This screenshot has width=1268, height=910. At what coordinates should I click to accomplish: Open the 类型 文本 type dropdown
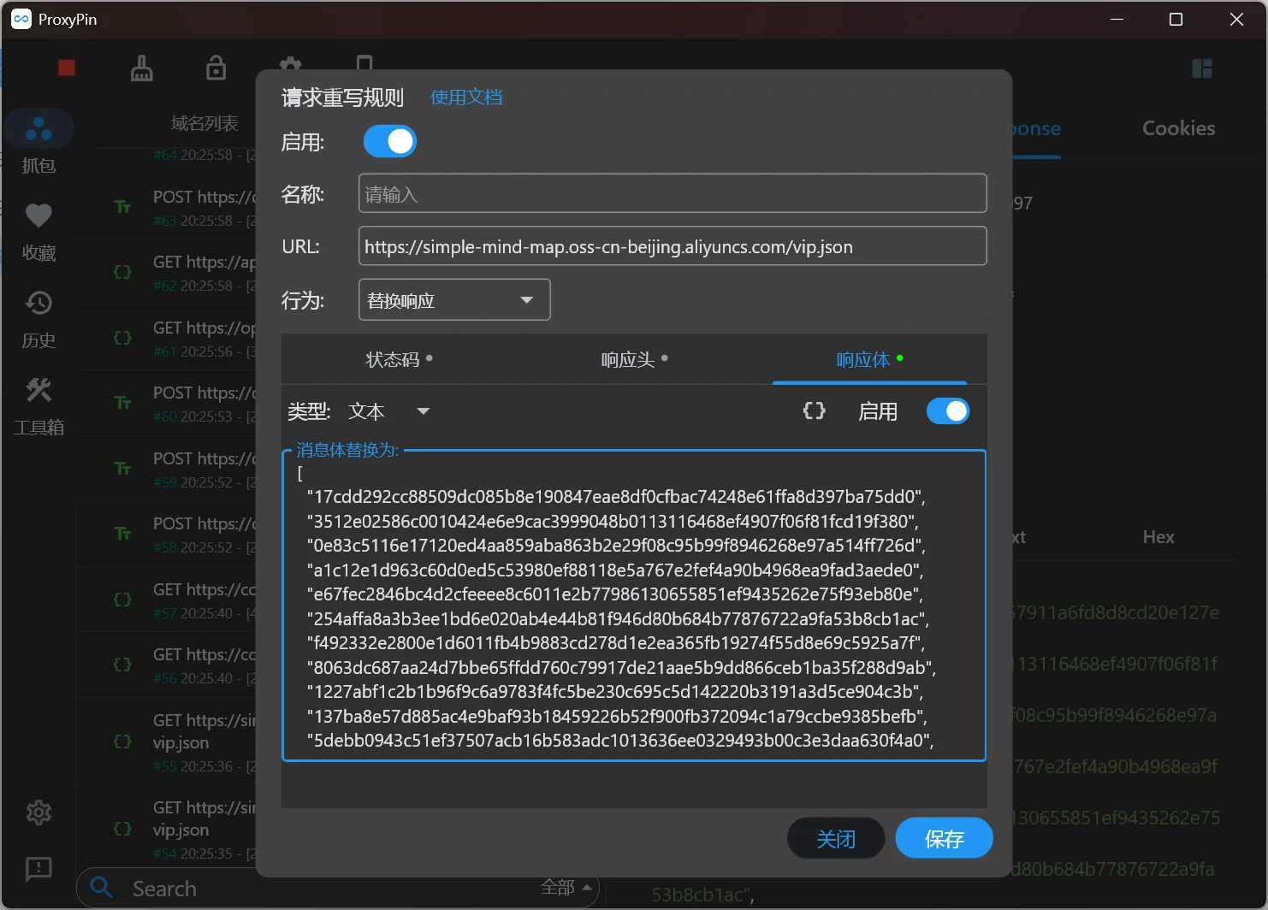point(389,411)
